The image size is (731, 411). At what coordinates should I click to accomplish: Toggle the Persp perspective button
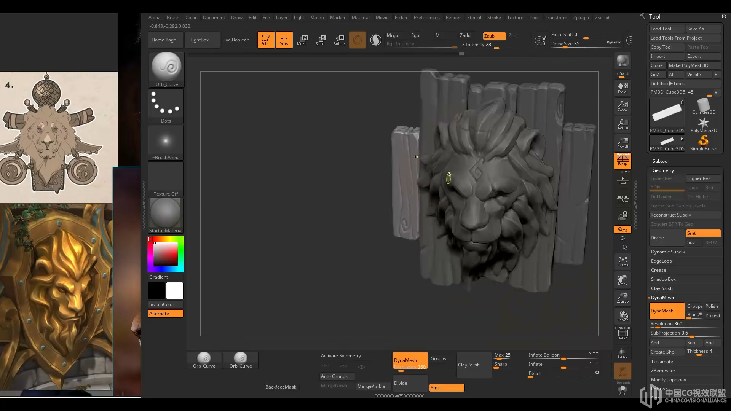(622, 161)
